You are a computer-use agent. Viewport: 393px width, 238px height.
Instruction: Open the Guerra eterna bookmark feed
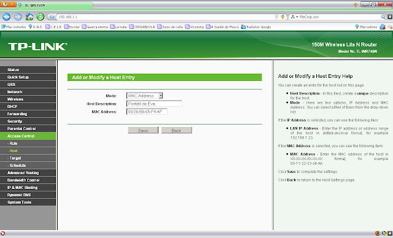point(95,27)
